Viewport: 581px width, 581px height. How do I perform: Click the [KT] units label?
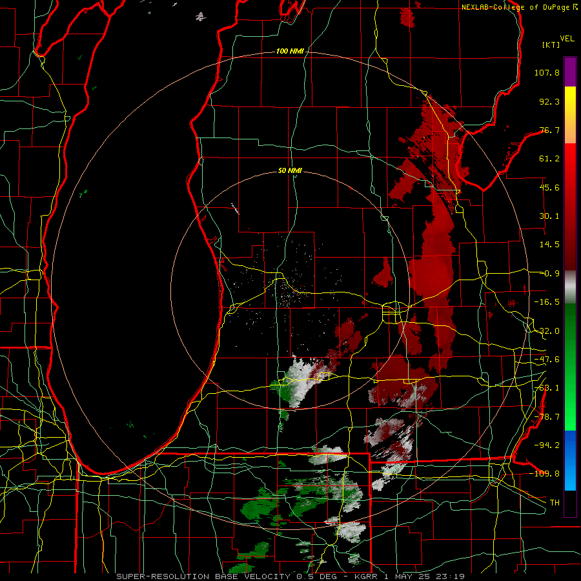click(x=551, y=45)
